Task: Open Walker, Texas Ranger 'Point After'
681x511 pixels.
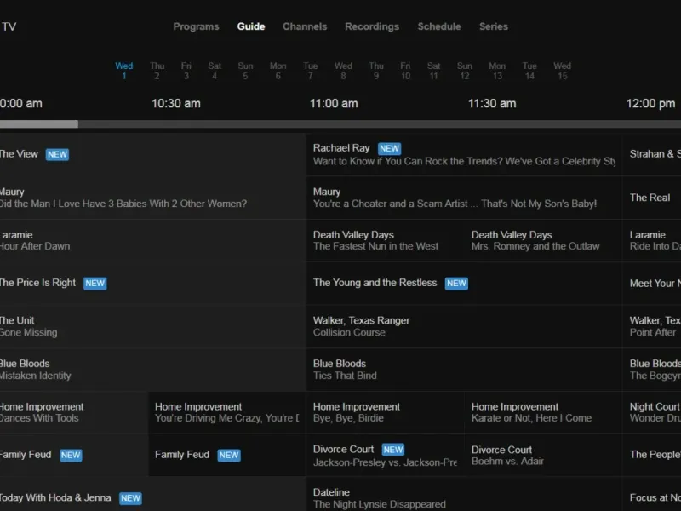Action: pyautogui.click(x=652, y=326)
